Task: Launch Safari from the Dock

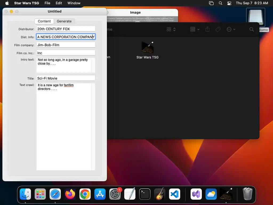Action: 55,194
